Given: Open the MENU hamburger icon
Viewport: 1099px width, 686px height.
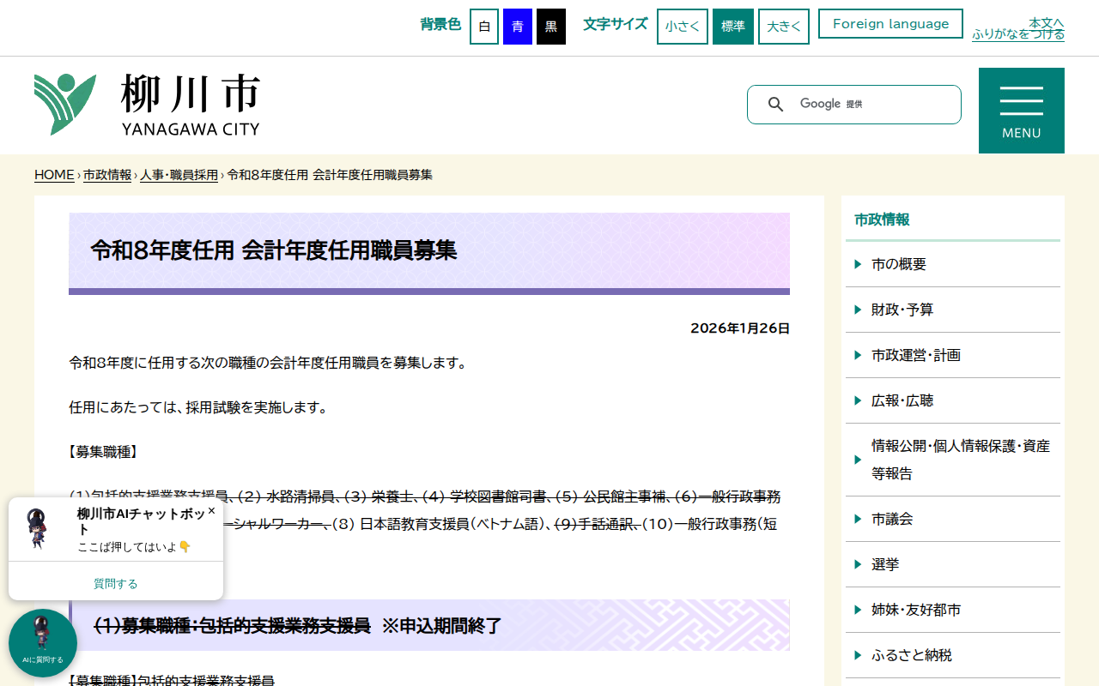Looking at the screenshot, I should click(x=1021, y=101).
